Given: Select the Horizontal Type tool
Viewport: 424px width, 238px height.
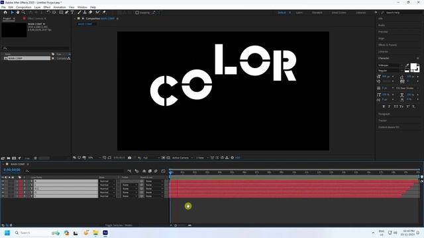Looking at the screenshot, I should coord(72,13).
